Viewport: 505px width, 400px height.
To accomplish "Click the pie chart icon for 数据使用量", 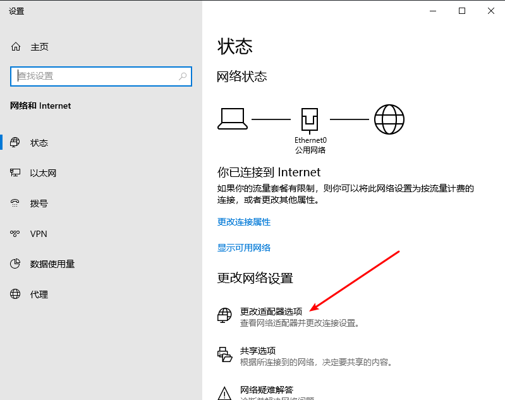I will [15, 264].
